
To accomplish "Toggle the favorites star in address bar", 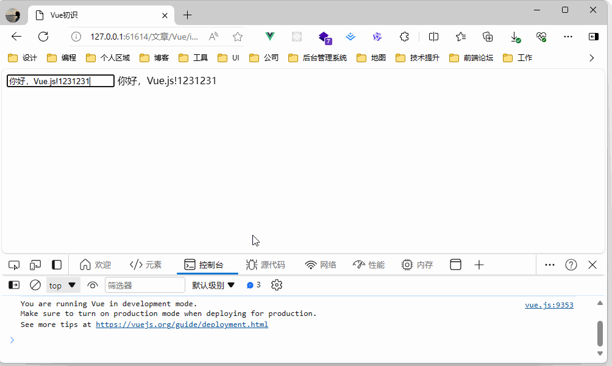I will (237, 37).
